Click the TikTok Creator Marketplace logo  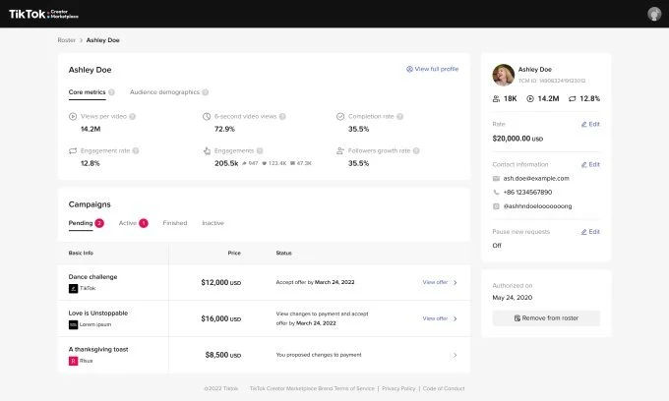(43, 14)
